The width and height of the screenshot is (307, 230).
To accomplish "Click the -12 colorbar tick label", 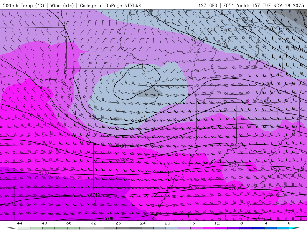I will [x=215, y=223].
